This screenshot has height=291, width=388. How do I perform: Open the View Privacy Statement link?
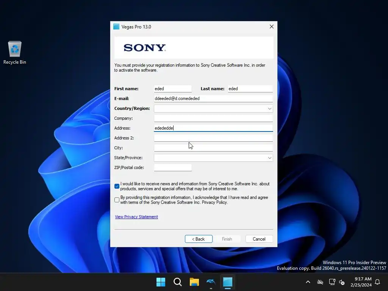(x=136, y=217)
